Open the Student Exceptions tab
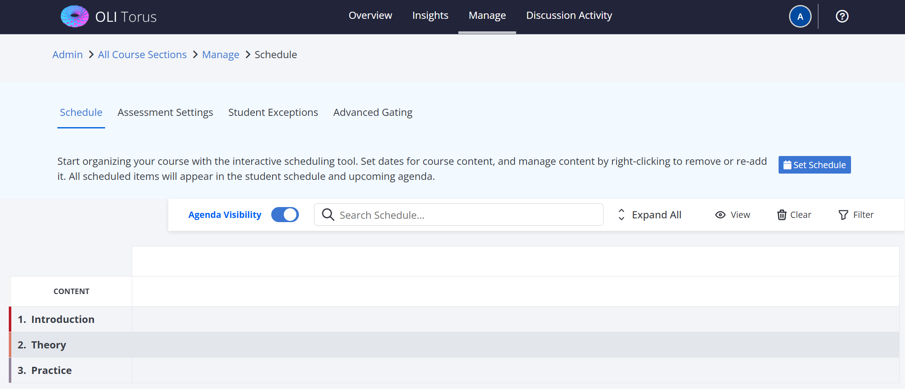905x389 pixels. click(x=273, y=113)
